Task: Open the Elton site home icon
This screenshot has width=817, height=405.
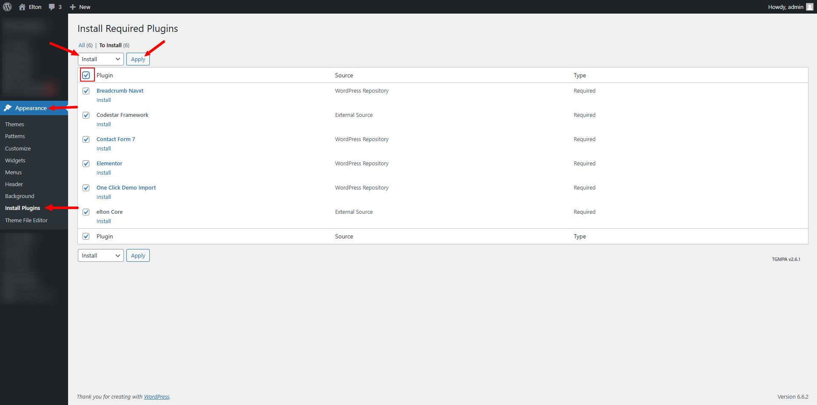Action: click(x=22, y=7)
